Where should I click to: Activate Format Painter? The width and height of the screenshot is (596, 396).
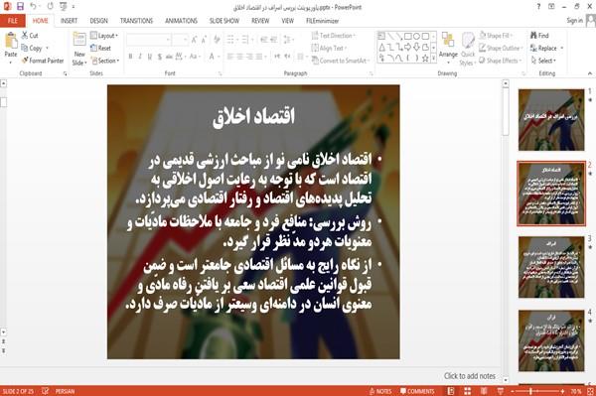(43, 61)
